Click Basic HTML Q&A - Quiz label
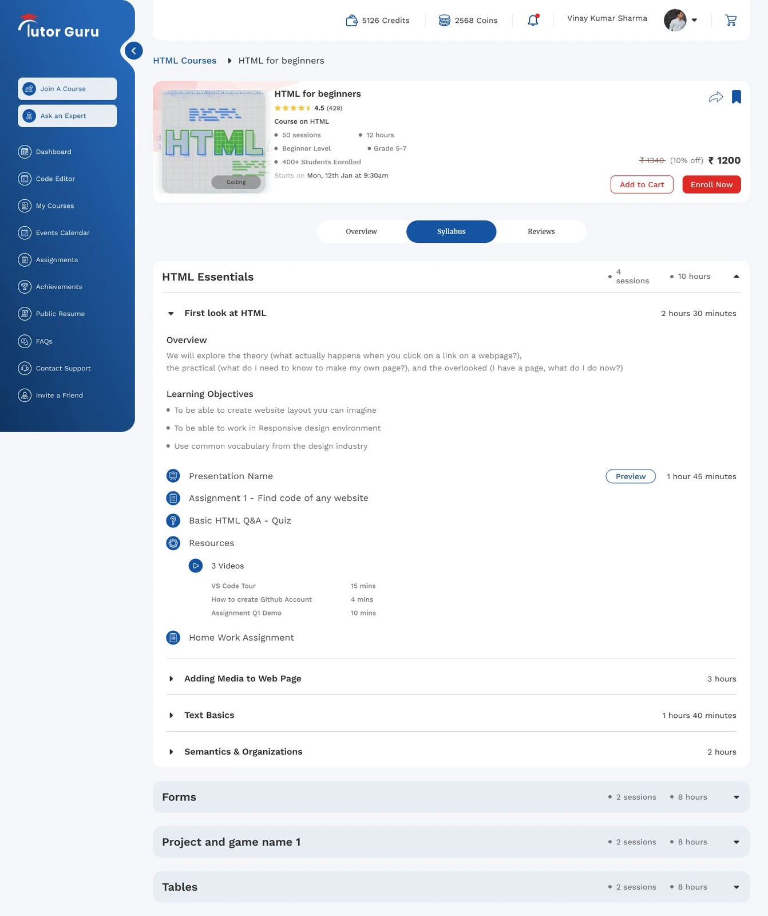 click(x=240, y=520)
